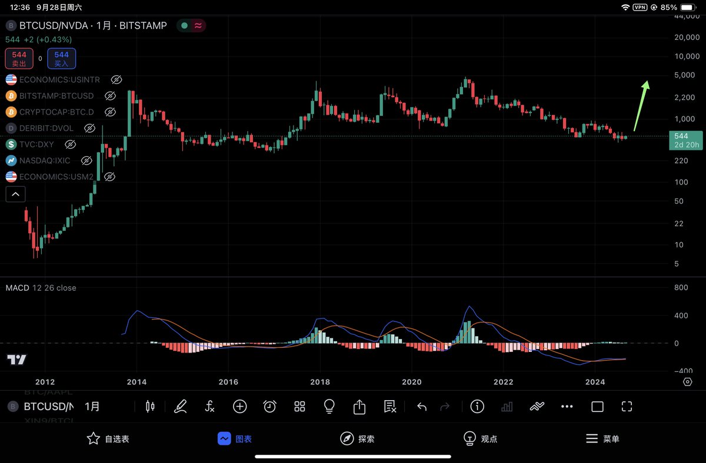The width and height of the screenshot is (706, 463).
Task: Open the layout grid icon
Action: pyautogui.click(x=299, y=406)
